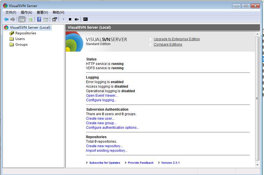The image size is (264, 175).
Task: Select VisualSVN Server (Local) tree node
Action: [27, 27]
